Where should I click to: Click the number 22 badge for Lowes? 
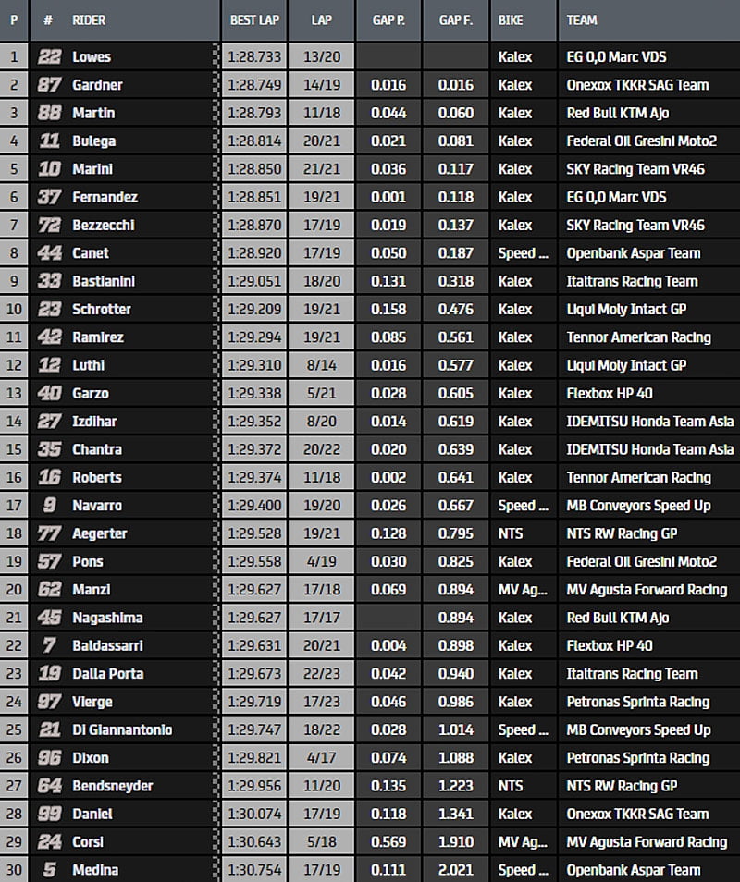49,57
